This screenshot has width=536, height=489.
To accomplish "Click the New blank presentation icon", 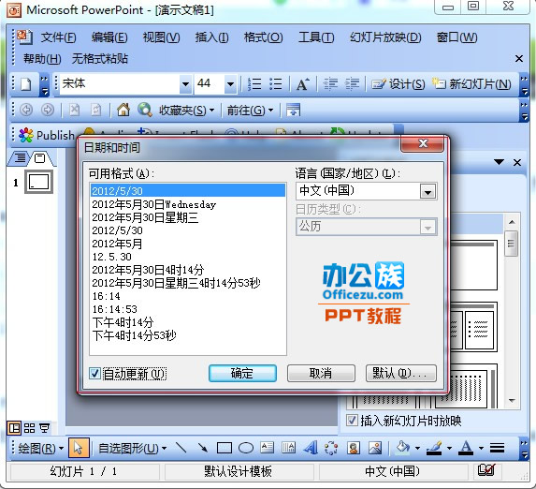I will click(x=25, y=84).
